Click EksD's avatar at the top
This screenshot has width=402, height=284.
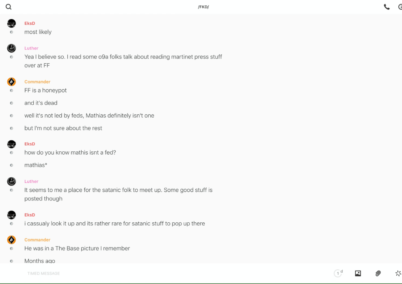tap(11, 24)
